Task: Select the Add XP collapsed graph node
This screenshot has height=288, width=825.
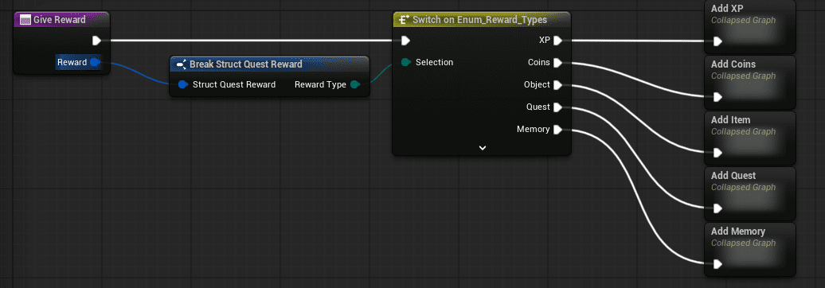Action: coord(750,26)
